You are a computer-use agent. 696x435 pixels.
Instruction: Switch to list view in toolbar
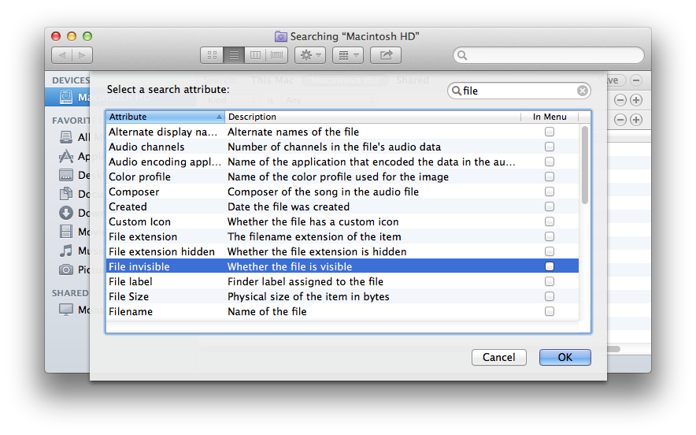click(234, 55)
